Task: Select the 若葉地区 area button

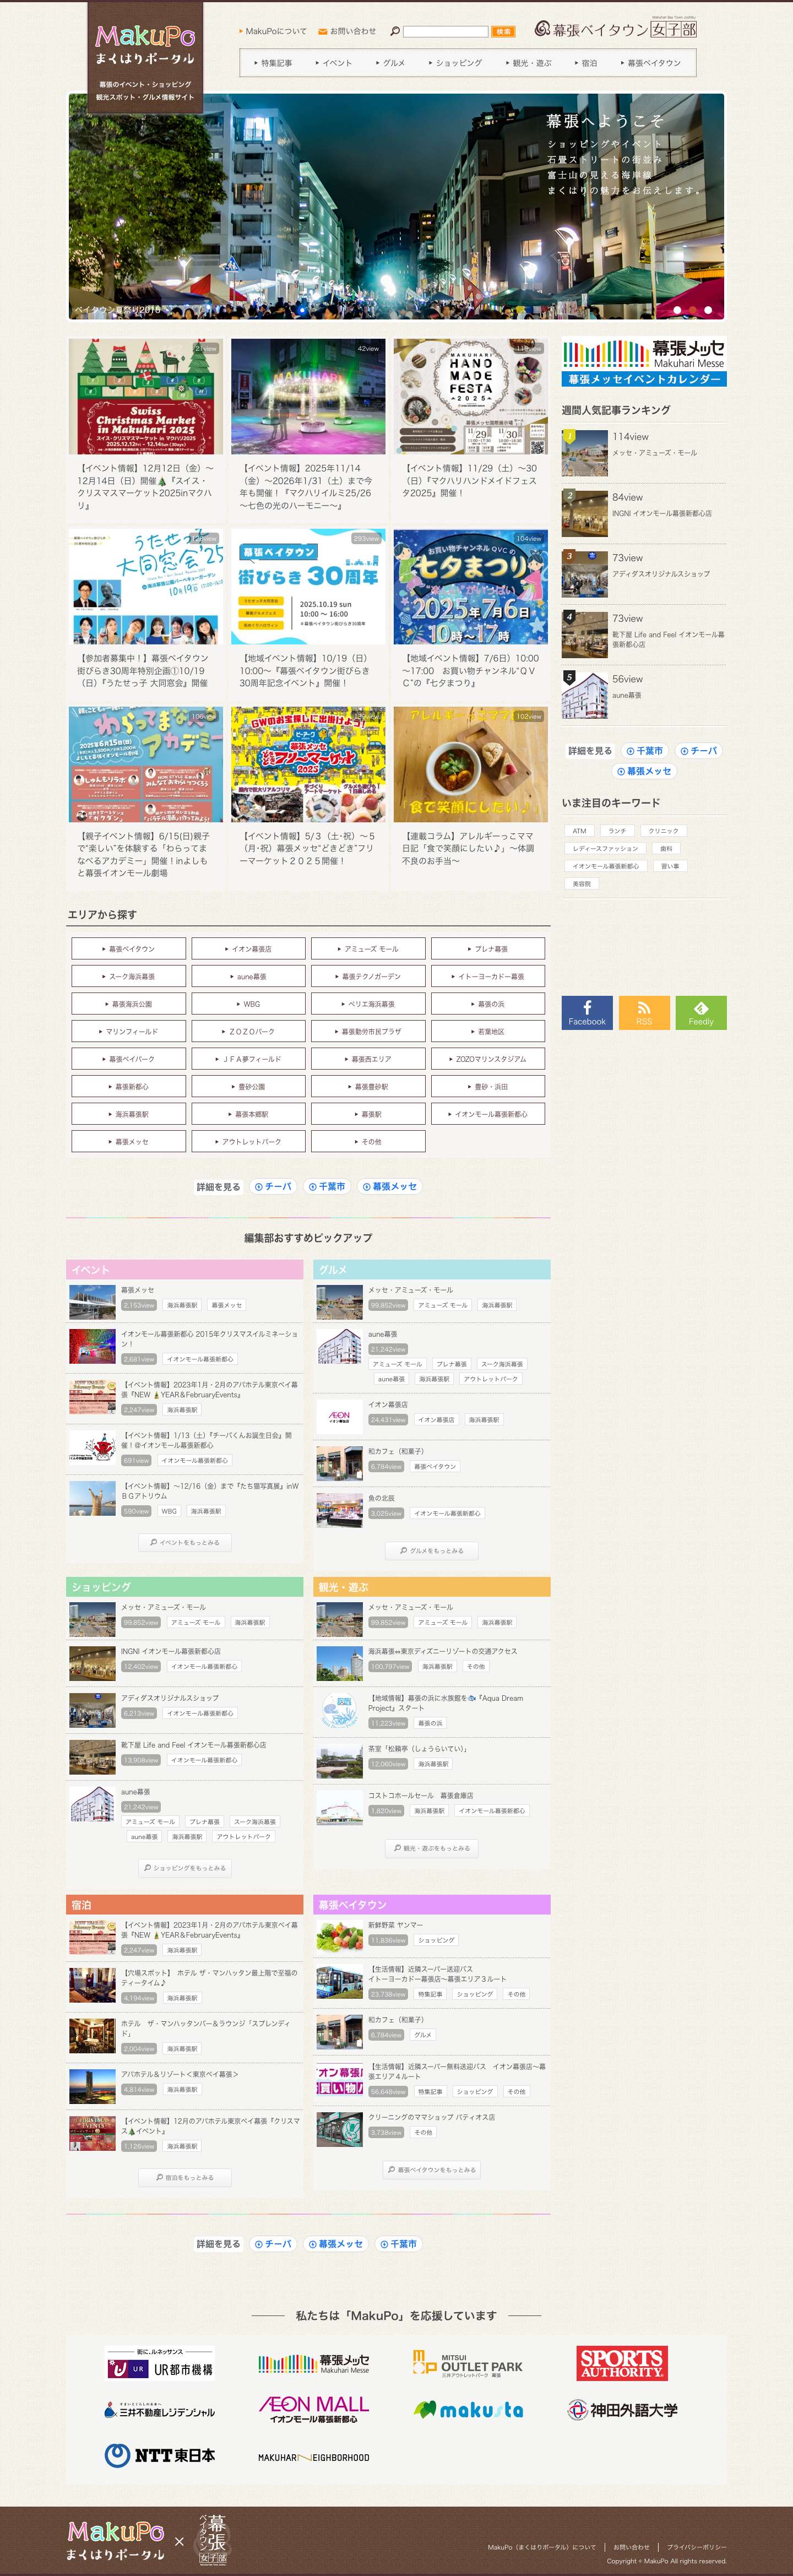Action: 488,1031
